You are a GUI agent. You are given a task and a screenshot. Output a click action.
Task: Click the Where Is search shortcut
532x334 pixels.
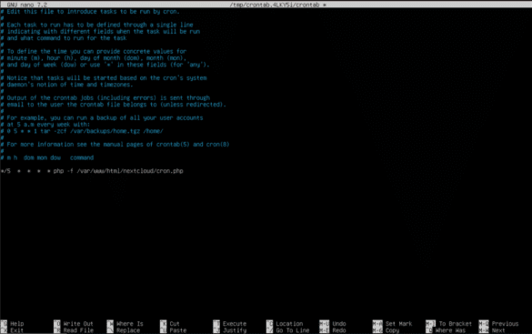click(x=130, y=324)
